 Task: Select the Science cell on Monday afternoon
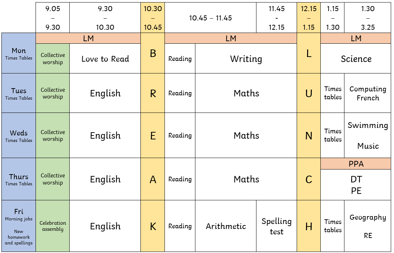[356, 58]
